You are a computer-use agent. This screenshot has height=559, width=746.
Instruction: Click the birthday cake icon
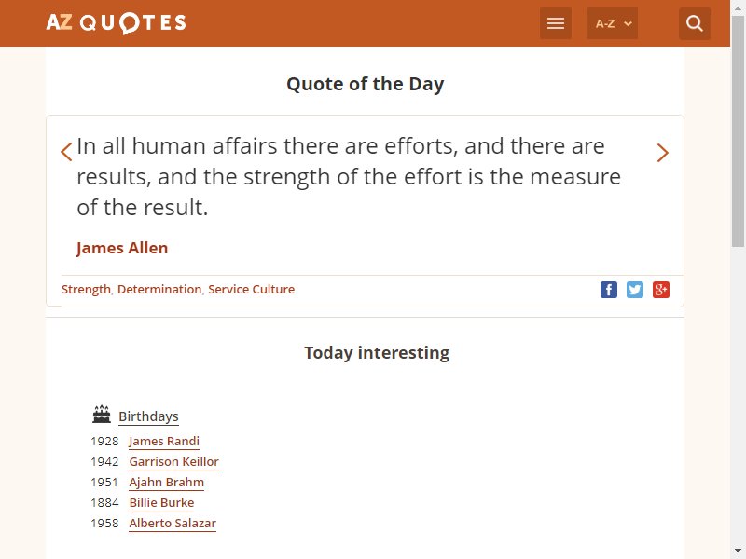pyautogui.click(x=102, y=414)
